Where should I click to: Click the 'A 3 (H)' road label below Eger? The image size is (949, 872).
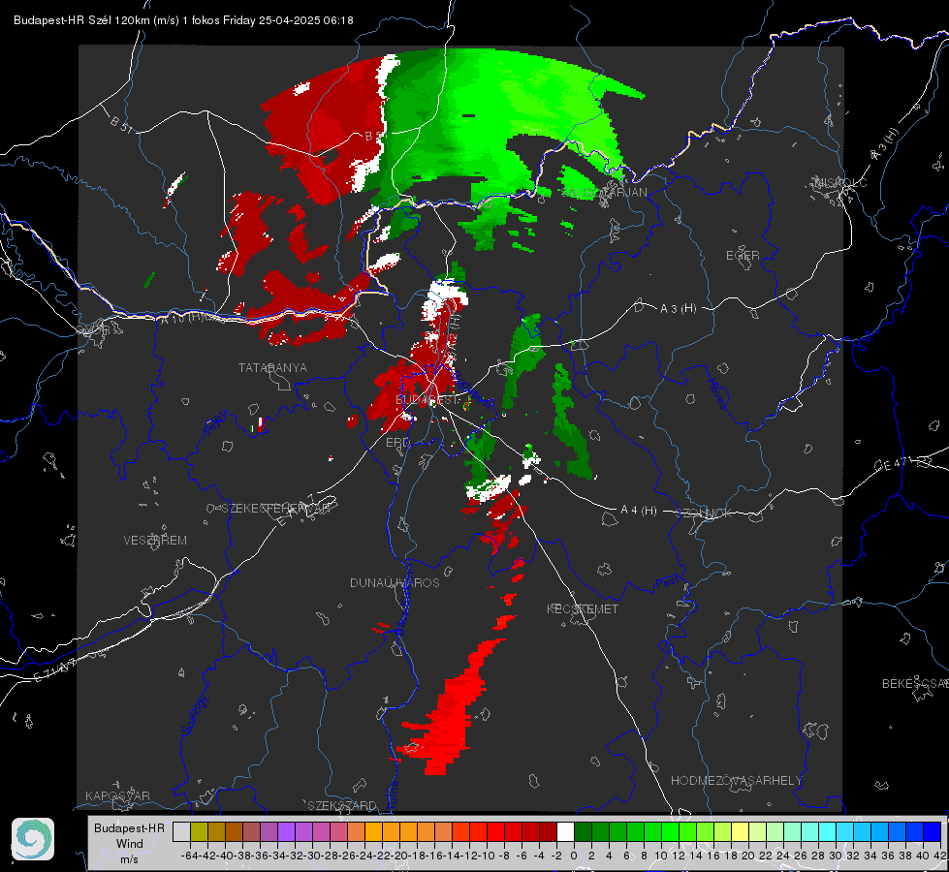678,308
